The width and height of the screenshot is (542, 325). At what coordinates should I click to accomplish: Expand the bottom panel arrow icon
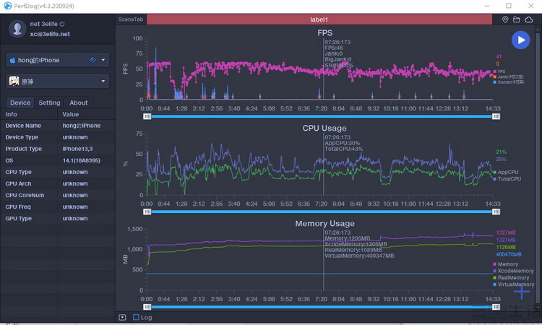[x=122, y=317]
